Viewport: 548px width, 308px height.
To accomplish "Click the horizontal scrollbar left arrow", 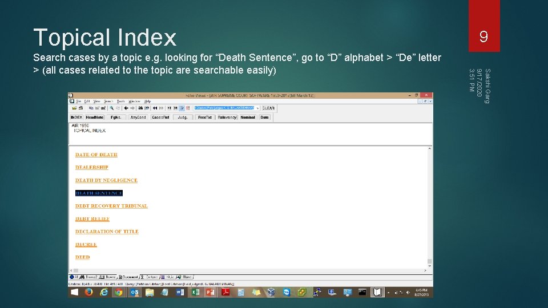I will (71, 270).
